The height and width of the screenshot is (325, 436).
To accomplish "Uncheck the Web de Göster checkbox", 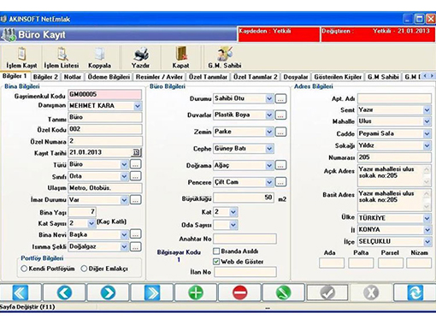I will pyautogui.click(x=216, y=262).
